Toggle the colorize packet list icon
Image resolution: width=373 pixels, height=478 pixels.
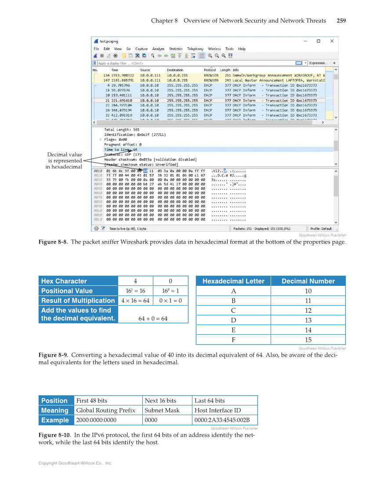(202, 56)
